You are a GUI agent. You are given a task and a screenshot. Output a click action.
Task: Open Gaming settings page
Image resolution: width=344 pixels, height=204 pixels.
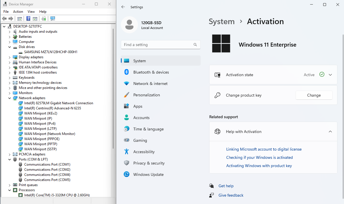click(x=161, y=140)
